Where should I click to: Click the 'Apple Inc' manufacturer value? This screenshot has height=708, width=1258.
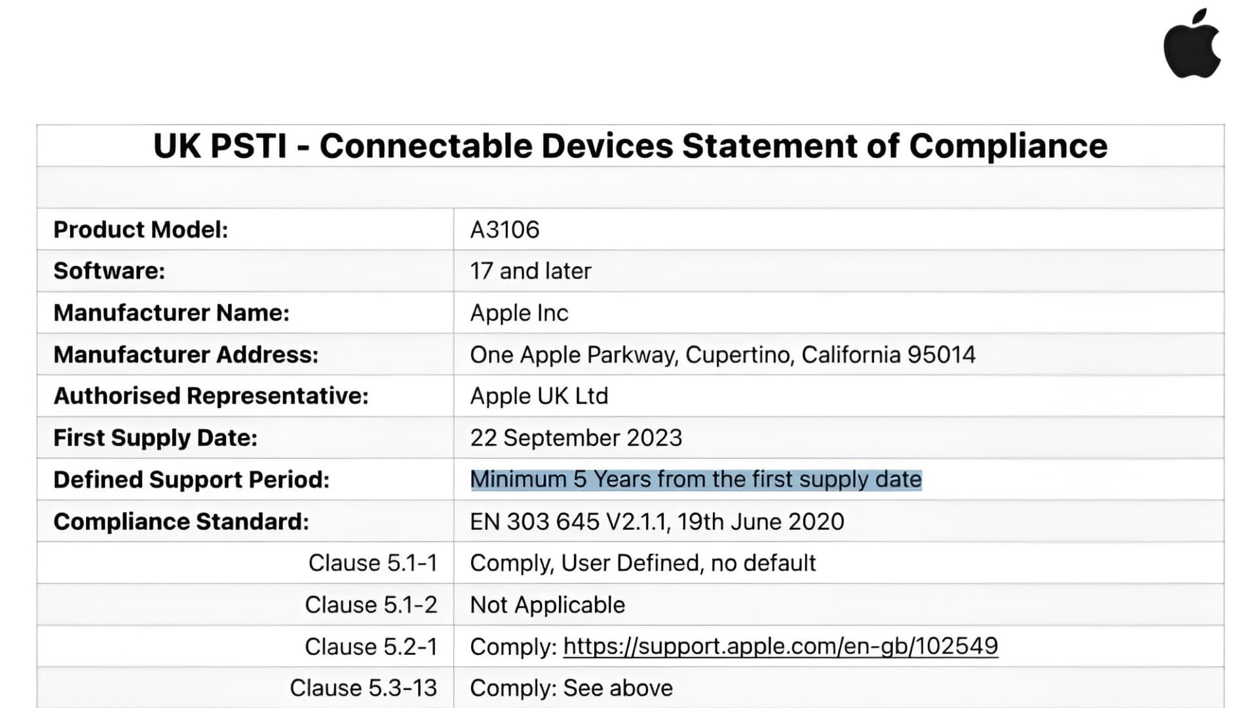(519, 313)
